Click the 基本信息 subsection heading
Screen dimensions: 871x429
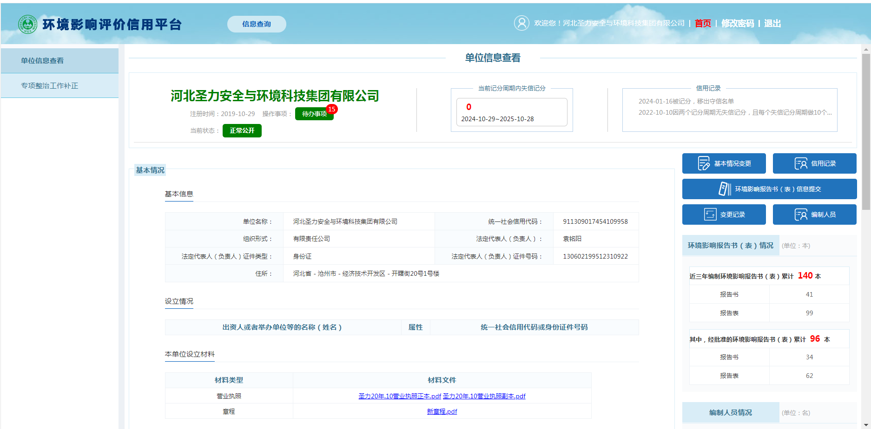pos(179,194)
